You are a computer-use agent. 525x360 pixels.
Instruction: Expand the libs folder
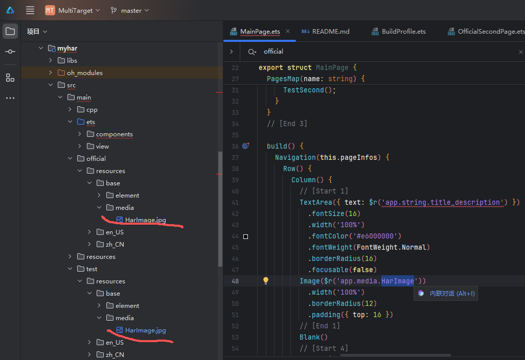51,60
